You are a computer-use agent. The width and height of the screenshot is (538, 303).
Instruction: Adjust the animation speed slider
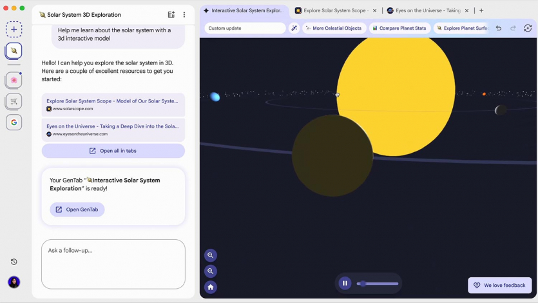pos(379,284)
